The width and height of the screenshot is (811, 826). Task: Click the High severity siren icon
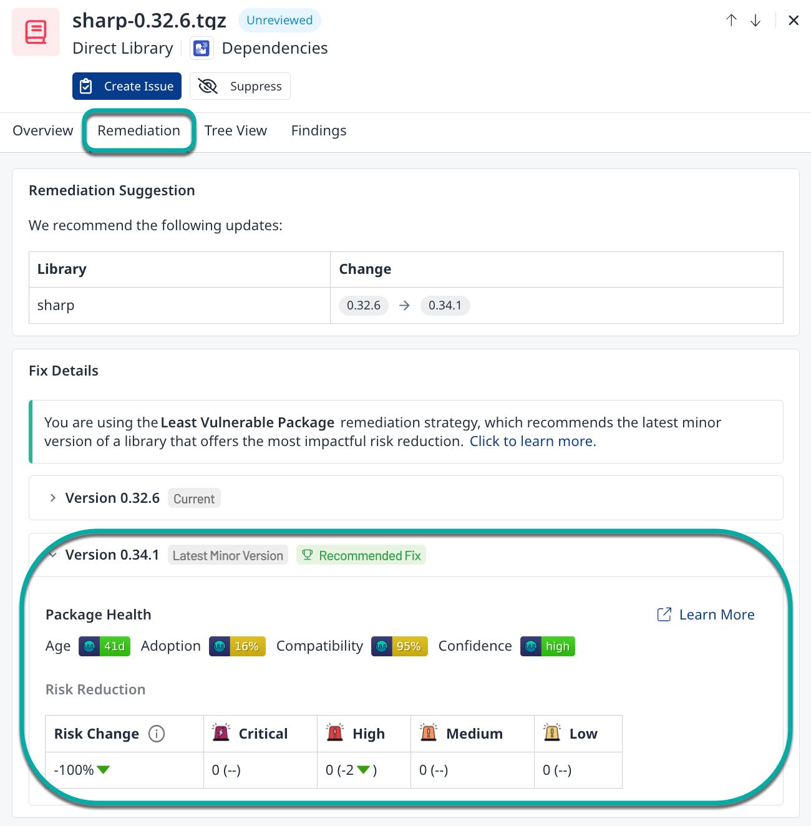pyautogui.click(x=335, y=732)
